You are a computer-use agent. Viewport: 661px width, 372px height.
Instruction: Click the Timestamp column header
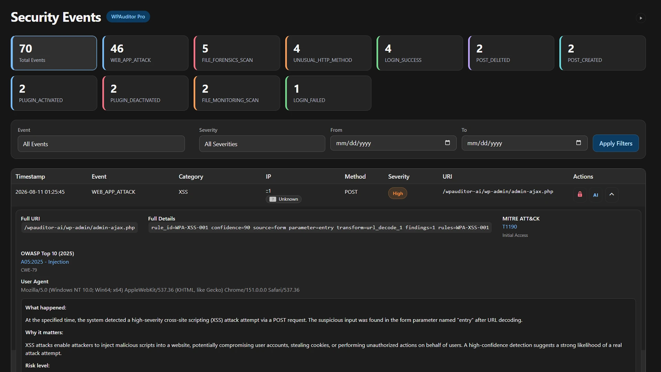coord(30,176)
